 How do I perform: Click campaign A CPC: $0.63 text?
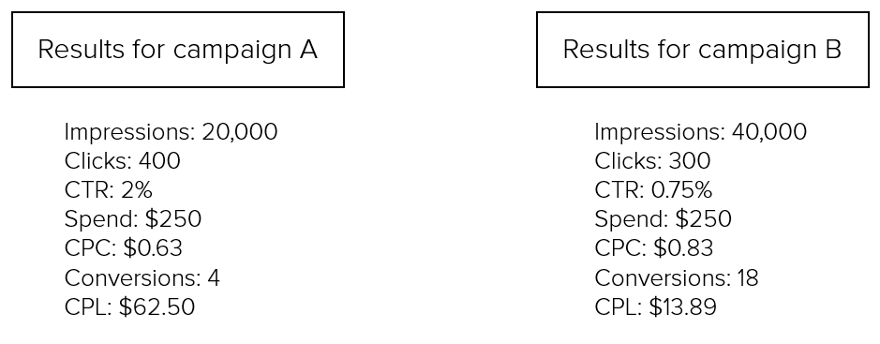tap(124, 248)
